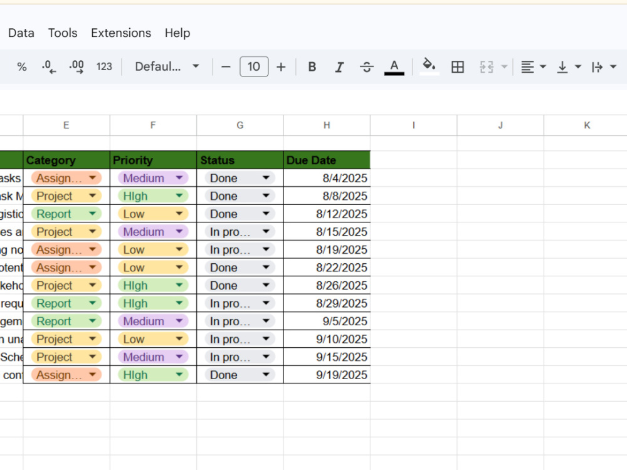Click the Priority header cell
Screen dimensions: 627x470
[x=153, y=160]
